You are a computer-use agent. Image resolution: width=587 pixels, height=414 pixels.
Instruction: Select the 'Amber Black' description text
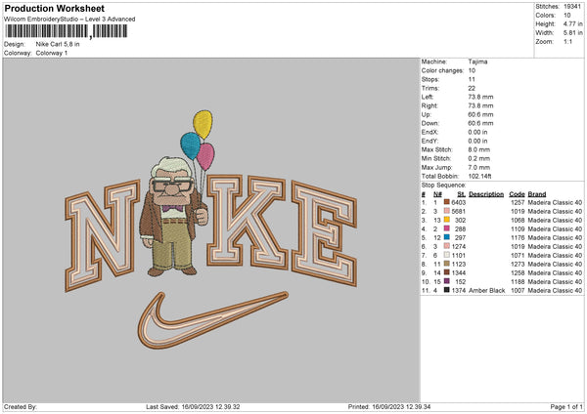tap(486, 290)
